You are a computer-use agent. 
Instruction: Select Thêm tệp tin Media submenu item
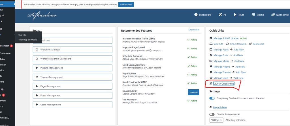coord(27,40)
